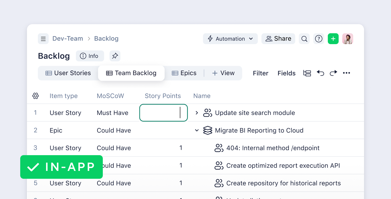Open the Filter options
Screen dimensions: 391x199
(x=260, y=73)
